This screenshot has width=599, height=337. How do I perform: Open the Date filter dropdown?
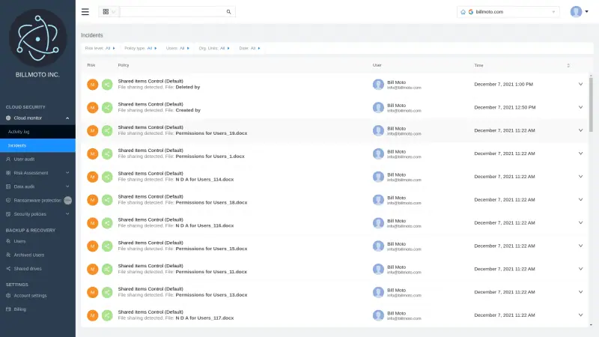(x=250, y=48)
